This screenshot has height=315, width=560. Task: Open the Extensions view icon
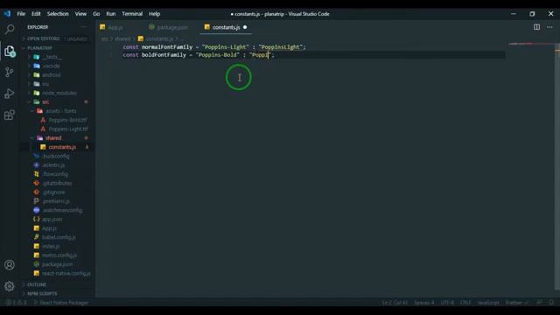click(x=10, y=115)
